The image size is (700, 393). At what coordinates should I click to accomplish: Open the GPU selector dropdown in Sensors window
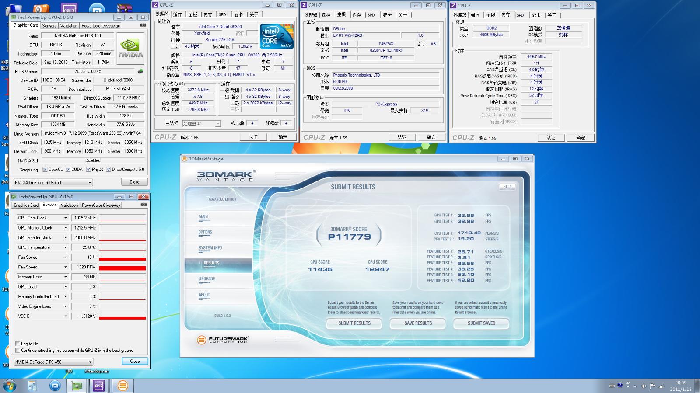tap(53, 362)
